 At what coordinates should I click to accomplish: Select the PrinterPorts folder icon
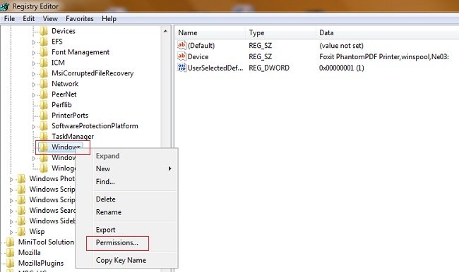44,115
